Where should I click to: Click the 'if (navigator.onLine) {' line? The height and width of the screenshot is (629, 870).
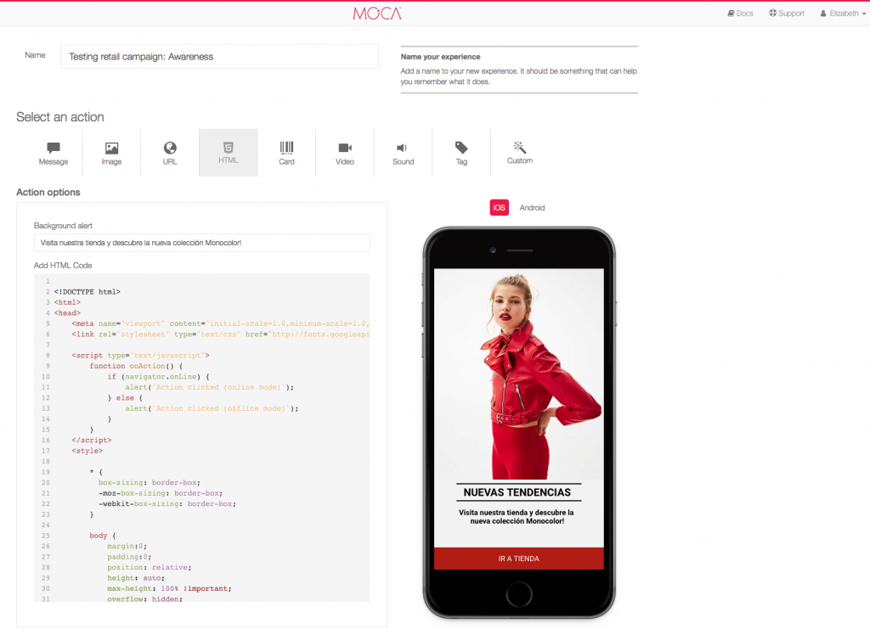(158, 376)
